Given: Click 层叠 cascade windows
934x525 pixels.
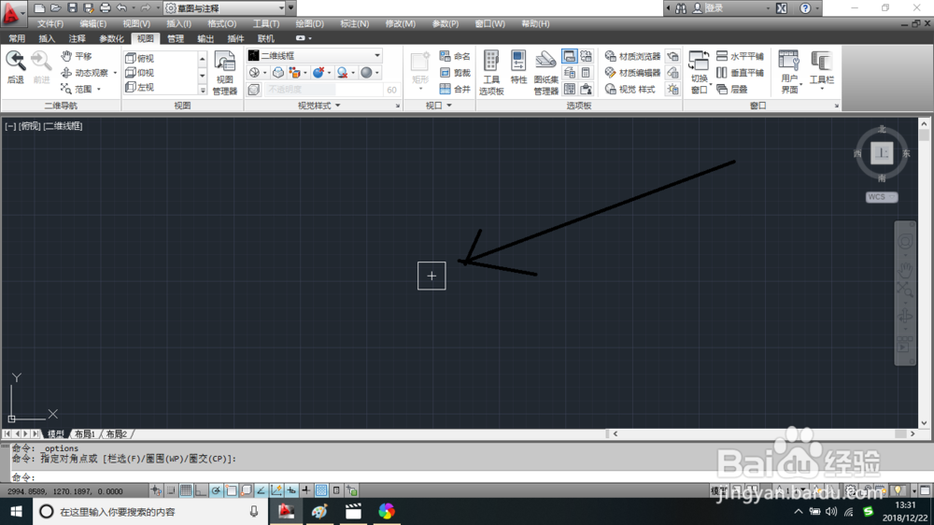Looking at the screenshot, I should pyautogui.click(x=732, y=89).
